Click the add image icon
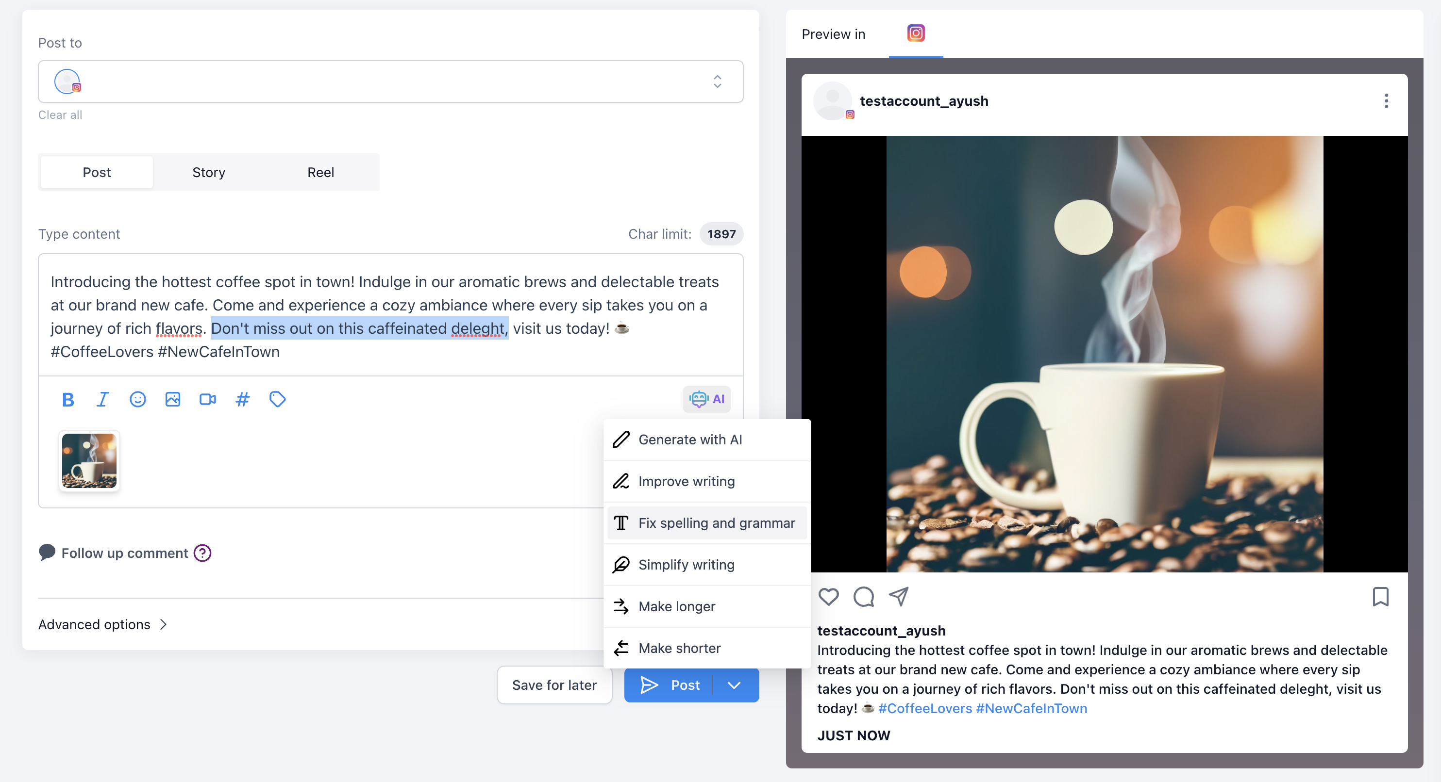1441x782 pixels. (x=172, y=399)
